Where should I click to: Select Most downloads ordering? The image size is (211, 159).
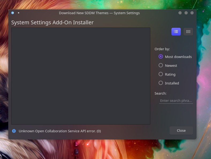tap(175, 57)
